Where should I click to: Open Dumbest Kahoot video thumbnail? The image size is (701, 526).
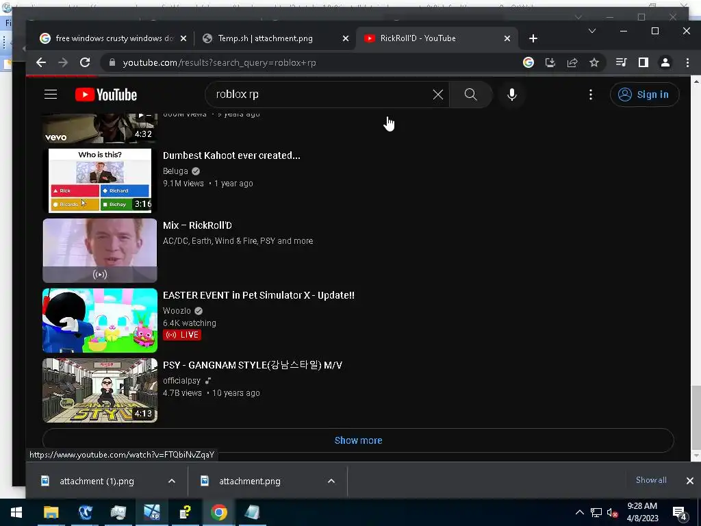pyautogui.click(x=100, y=181)
